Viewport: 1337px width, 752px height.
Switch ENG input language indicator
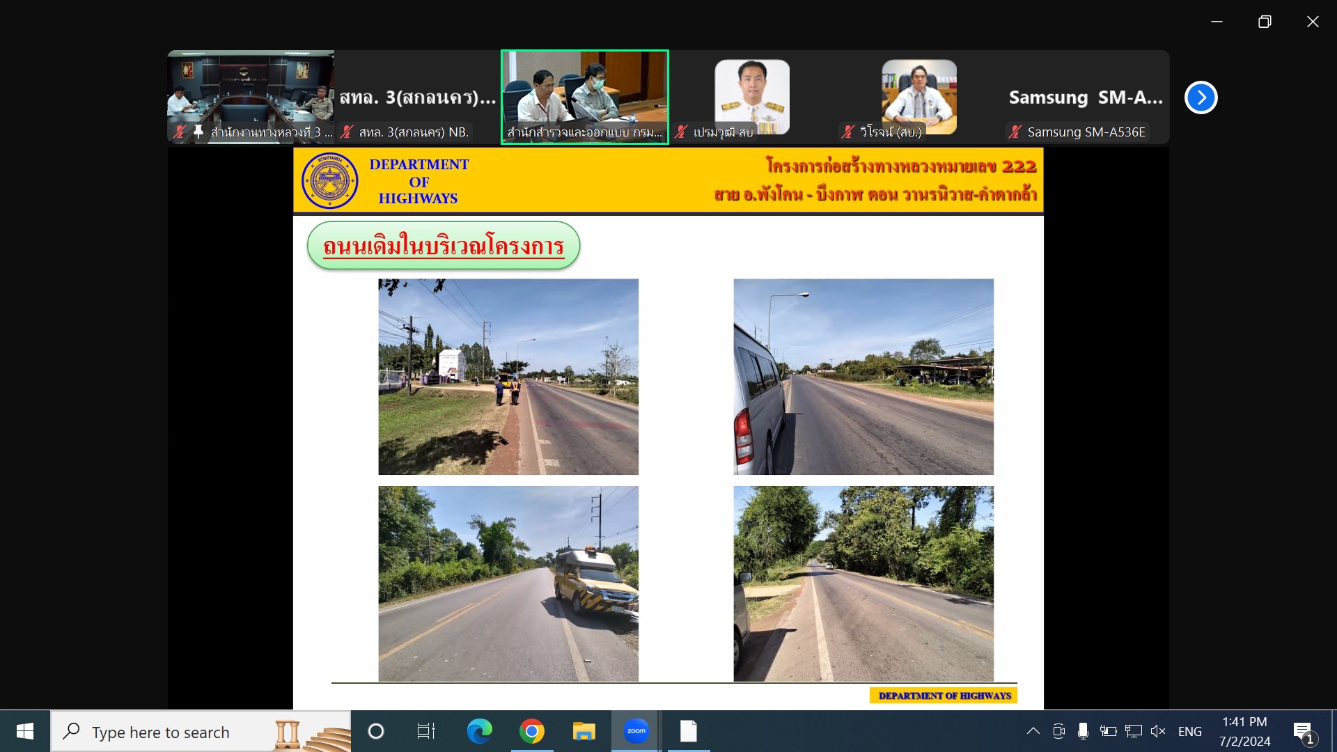click(1189, 731)
